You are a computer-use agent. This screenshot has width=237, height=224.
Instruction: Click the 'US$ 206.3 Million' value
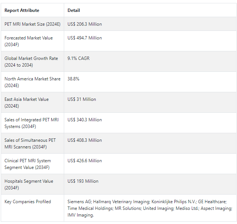click(x=85, y=24)
